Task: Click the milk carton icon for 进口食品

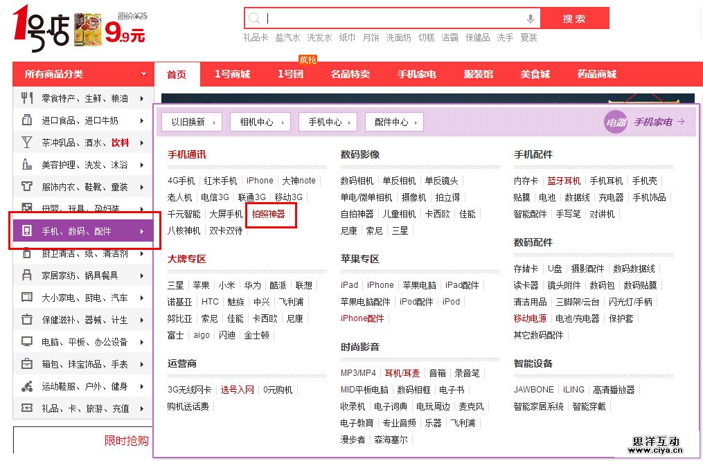Action: 27,120
